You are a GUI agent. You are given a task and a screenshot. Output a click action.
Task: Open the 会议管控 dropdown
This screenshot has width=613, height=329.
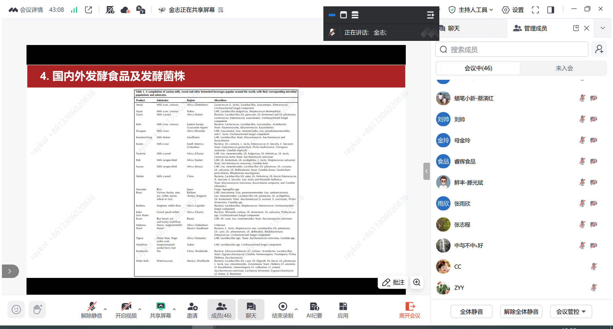click(x=571, y=311)
